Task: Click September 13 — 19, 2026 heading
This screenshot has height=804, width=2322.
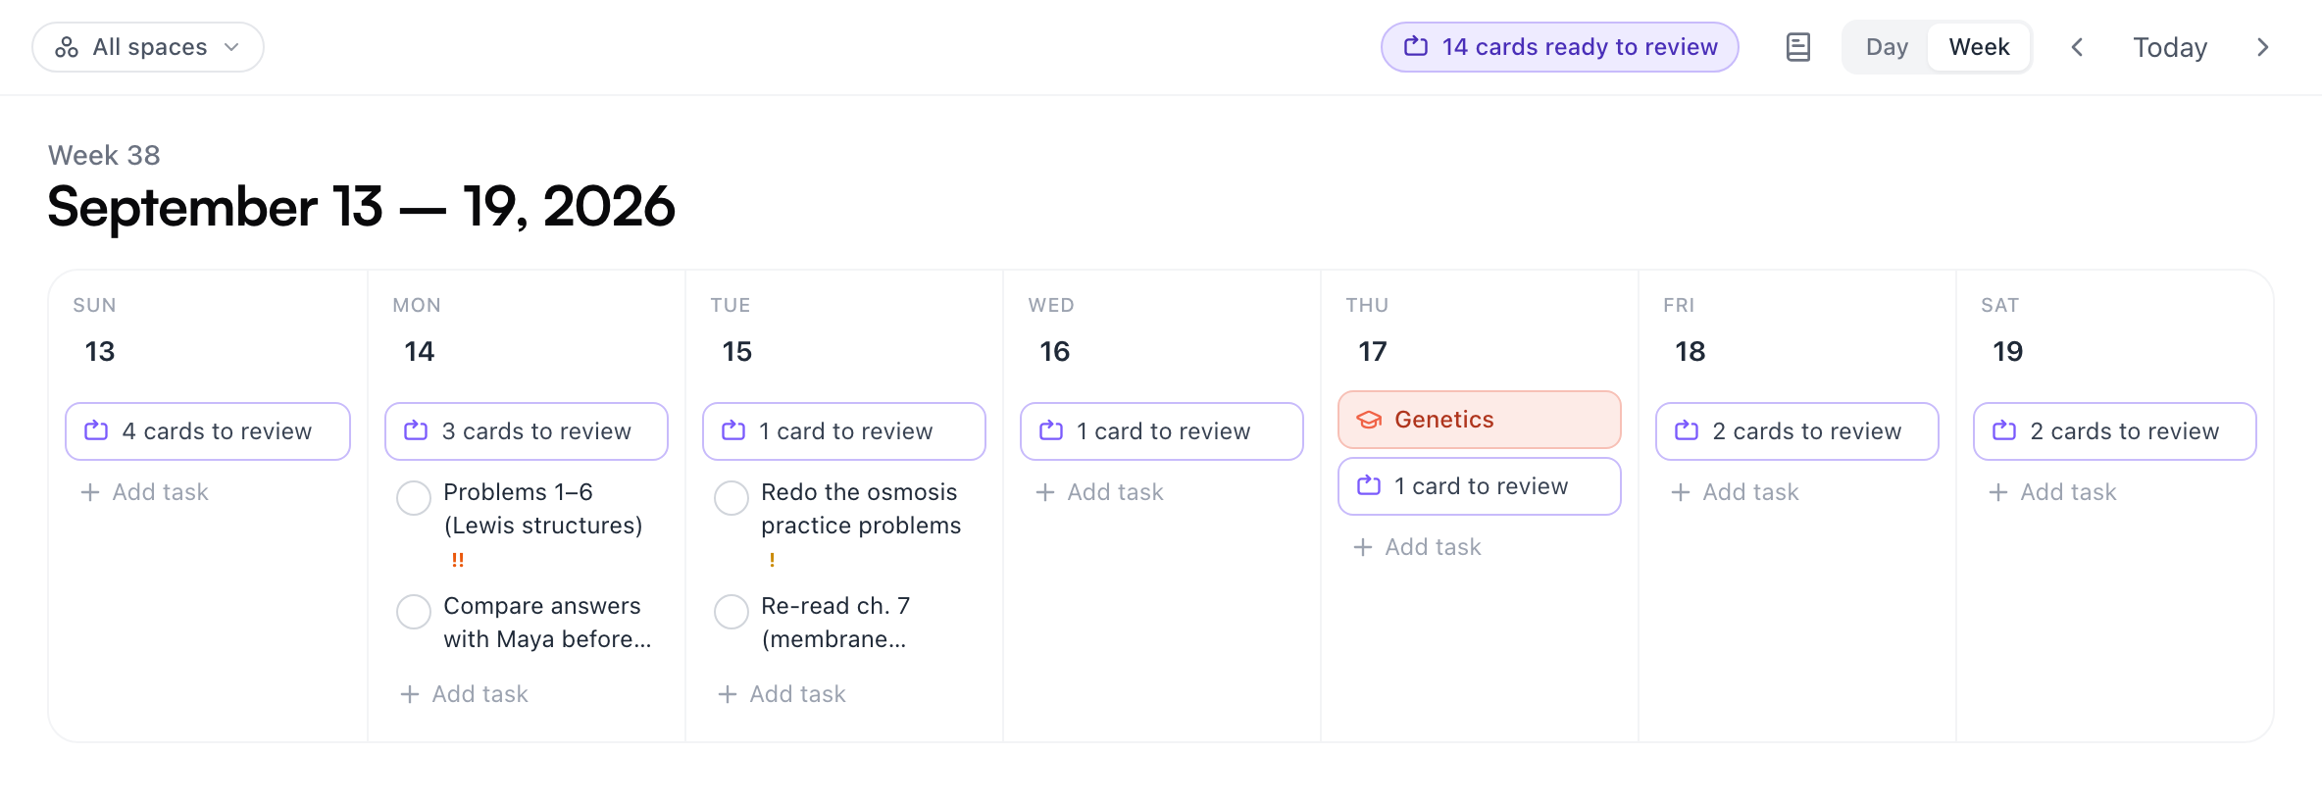Action: click(x=361, y=207)
